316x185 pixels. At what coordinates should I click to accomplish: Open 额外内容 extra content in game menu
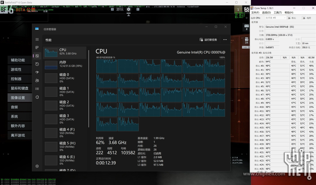pos(20,126)
